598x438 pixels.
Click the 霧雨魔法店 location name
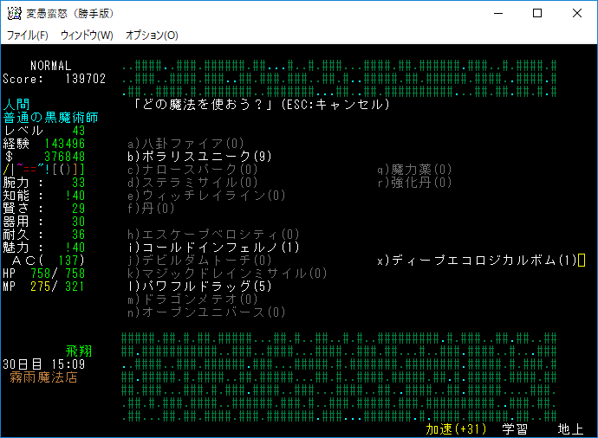[43, 377]
